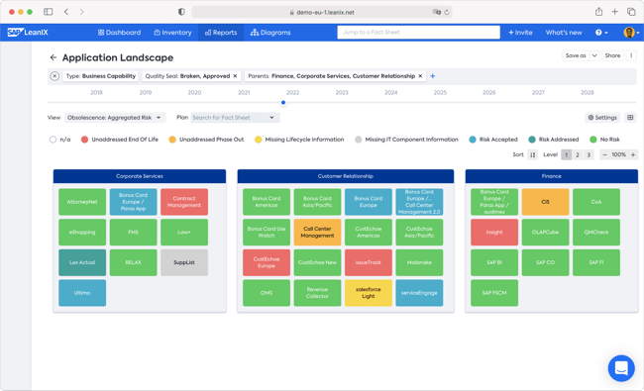The image size is (644, 391).
Task: Click the SAP LeanIX logo
Action: (28, 33)
